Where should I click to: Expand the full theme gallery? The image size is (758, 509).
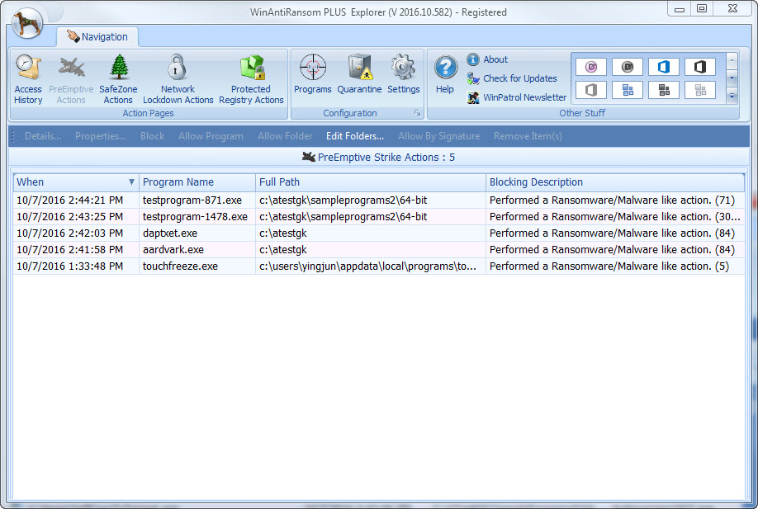[732, 96]
